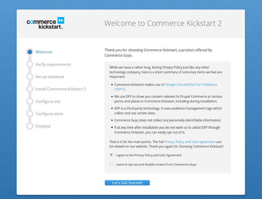The height and width of the screenshot is (199, 262).
Task: Click the fast-forward icon in the Commerce Kickstart logo
Action: [61, 20]
